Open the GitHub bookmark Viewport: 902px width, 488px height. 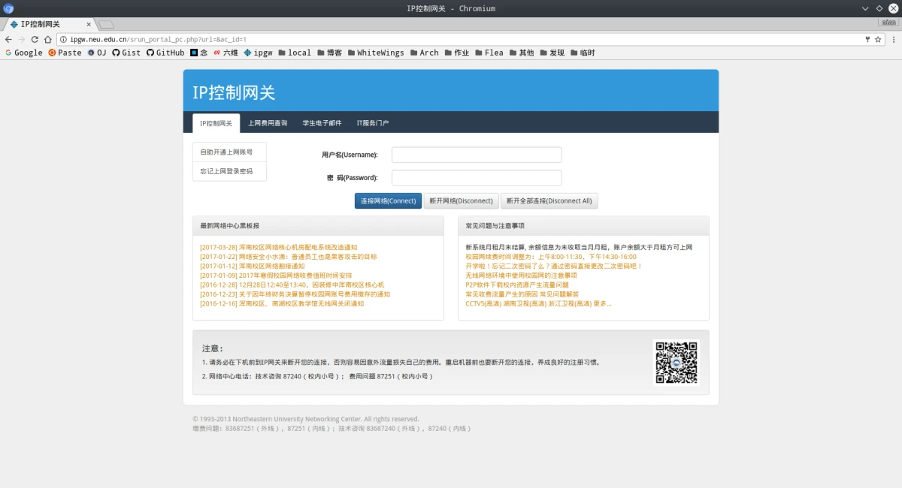click(165, 53)
